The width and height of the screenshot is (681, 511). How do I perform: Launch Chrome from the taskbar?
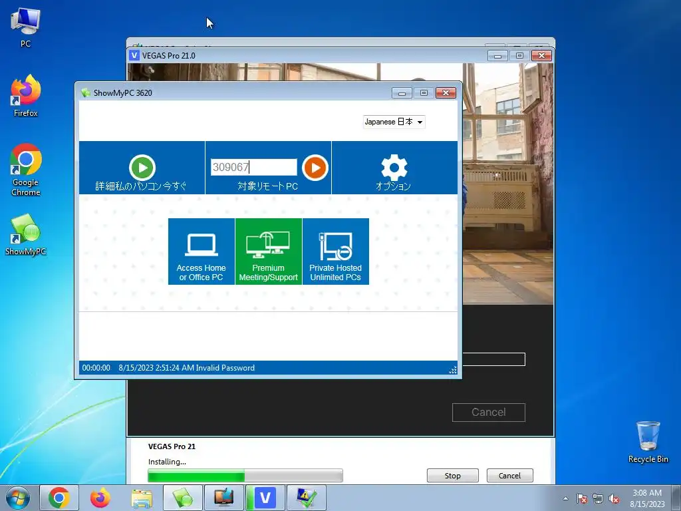pyautogui.click(x=59, y=498)
